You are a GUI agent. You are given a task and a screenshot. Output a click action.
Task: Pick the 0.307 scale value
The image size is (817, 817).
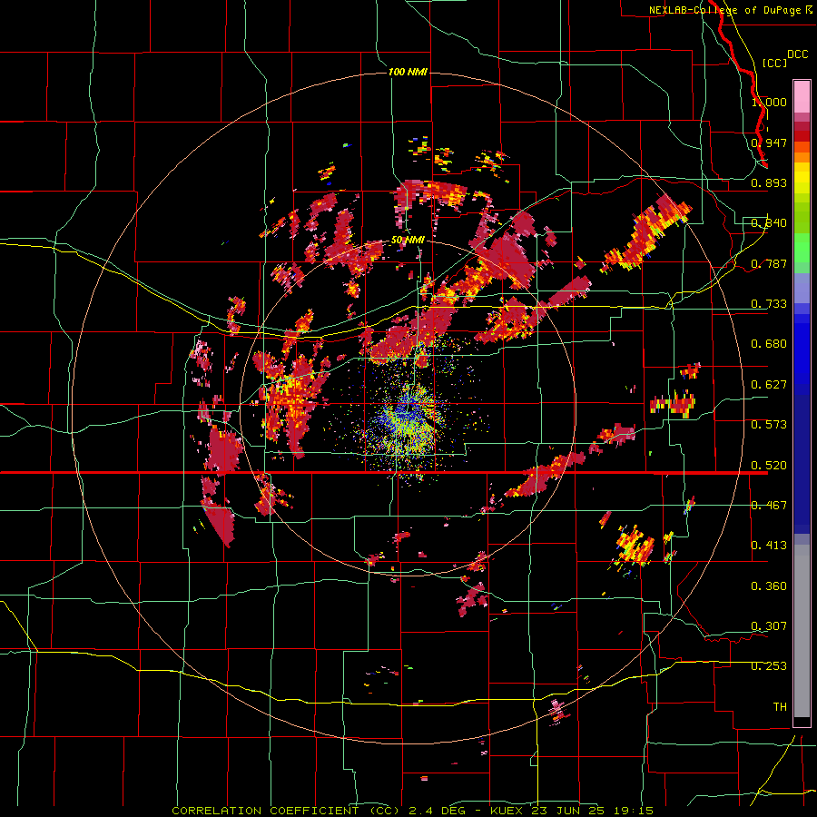click(x=769, y=626)
